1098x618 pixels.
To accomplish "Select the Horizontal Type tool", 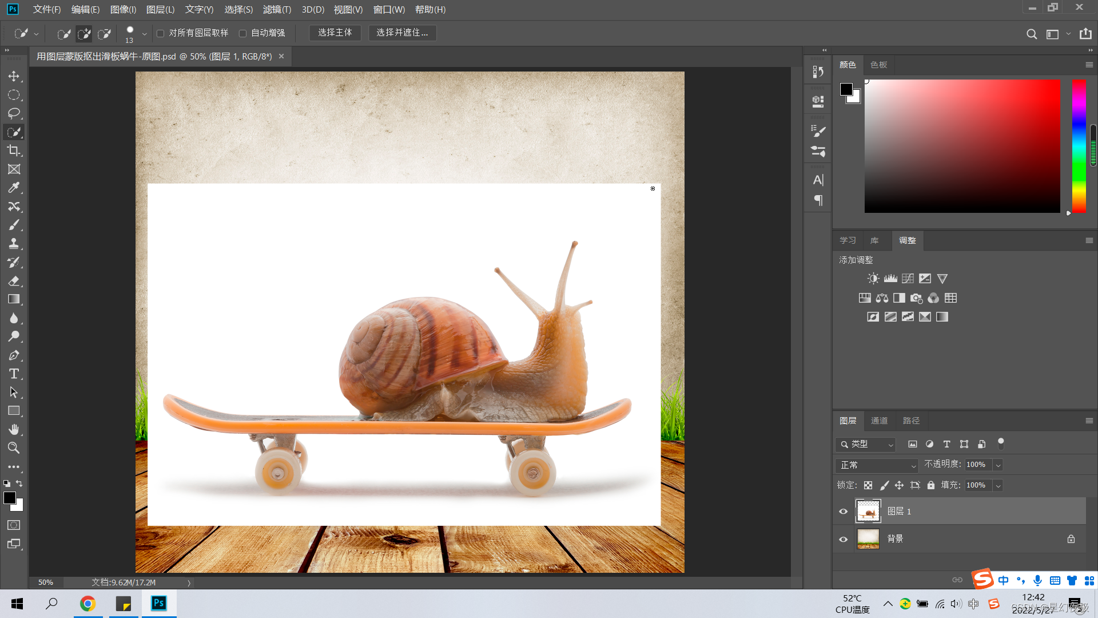I will [14, 374].
